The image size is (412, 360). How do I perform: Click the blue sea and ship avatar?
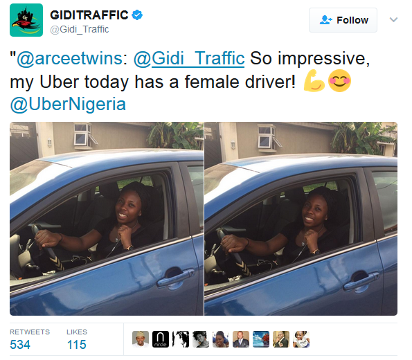[x=261, y=339]
